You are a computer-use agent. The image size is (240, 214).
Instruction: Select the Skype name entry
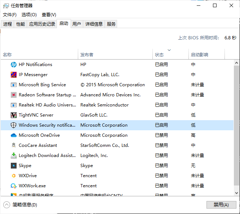[x=25, y=166]
